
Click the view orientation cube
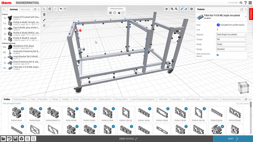(x=244, y=88)
